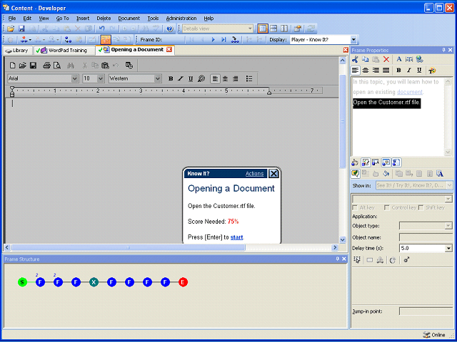Select the red E end frame node
Screen dimensions: 457x342
(183, 282)
